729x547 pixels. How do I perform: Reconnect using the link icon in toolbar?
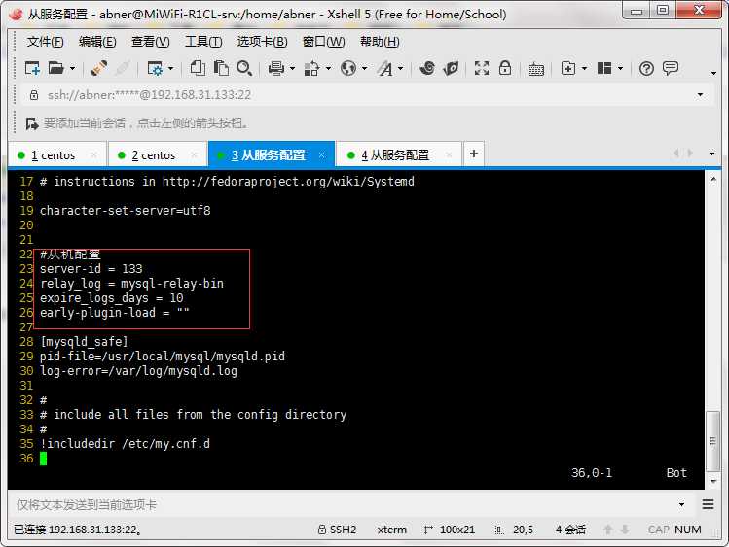(x=99, y=69)
